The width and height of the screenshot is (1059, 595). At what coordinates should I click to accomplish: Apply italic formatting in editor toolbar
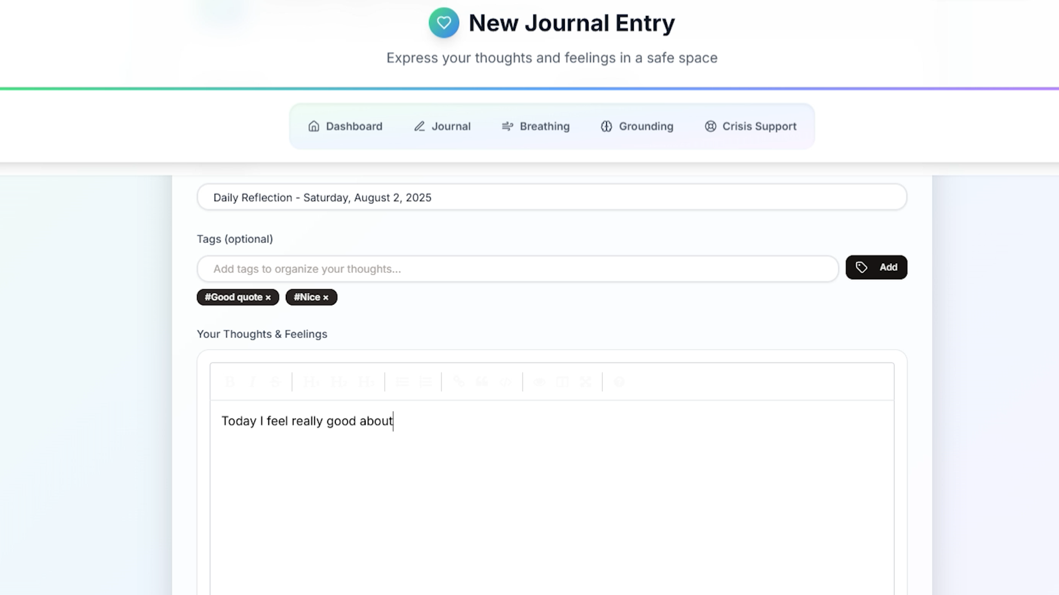click(253, 382)
